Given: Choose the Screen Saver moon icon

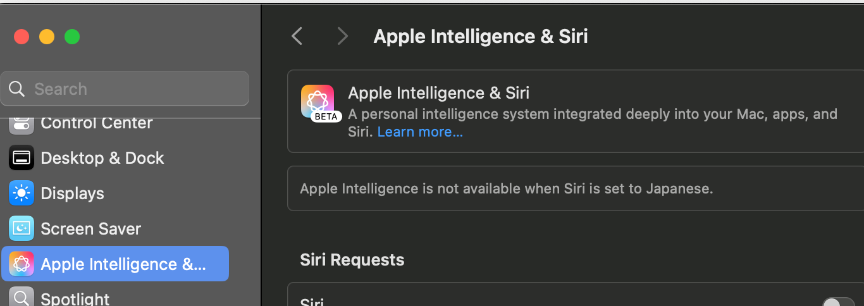Looking at the screenshot, I should (x=22, y=229).
